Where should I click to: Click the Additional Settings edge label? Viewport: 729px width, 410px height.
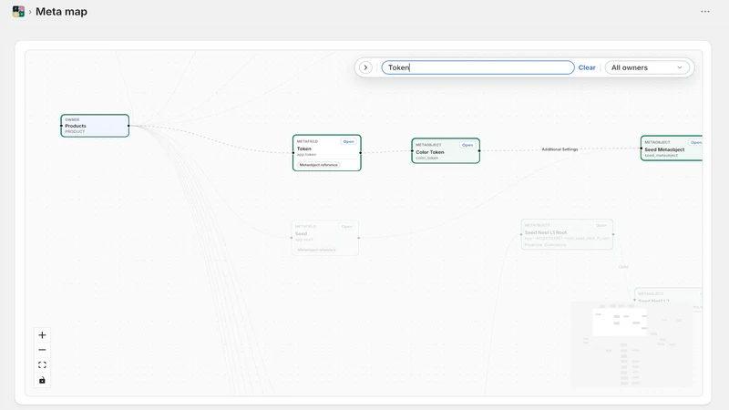coord(560,149)
